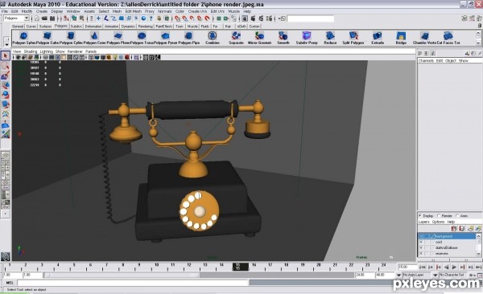483x294 pixels.
Task: Switch to the Rendering shelf tab
Action: tap(145, 27)
